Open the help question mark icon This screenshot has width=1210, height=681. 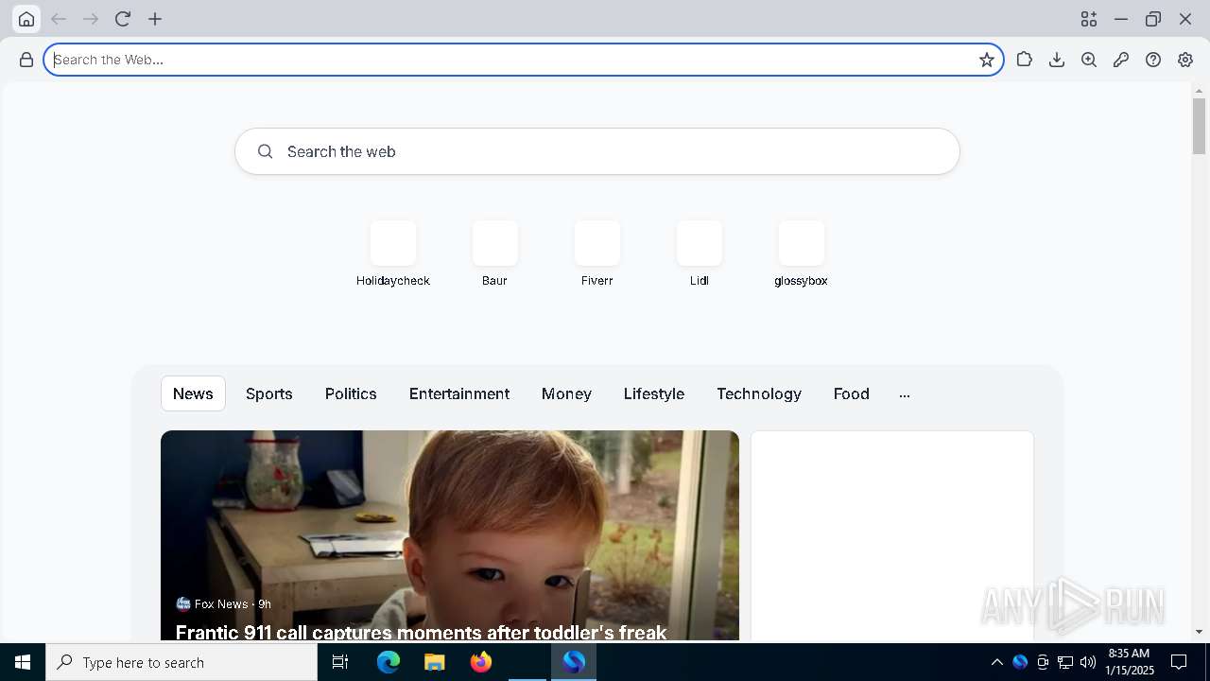[x=1153, y=60]
